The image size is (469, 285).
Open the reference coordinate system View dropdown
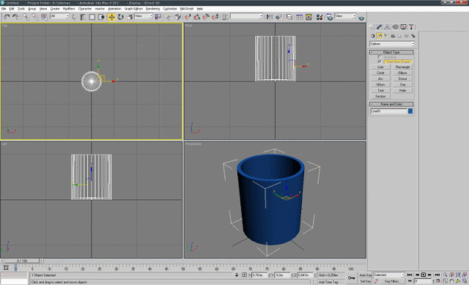144,16
